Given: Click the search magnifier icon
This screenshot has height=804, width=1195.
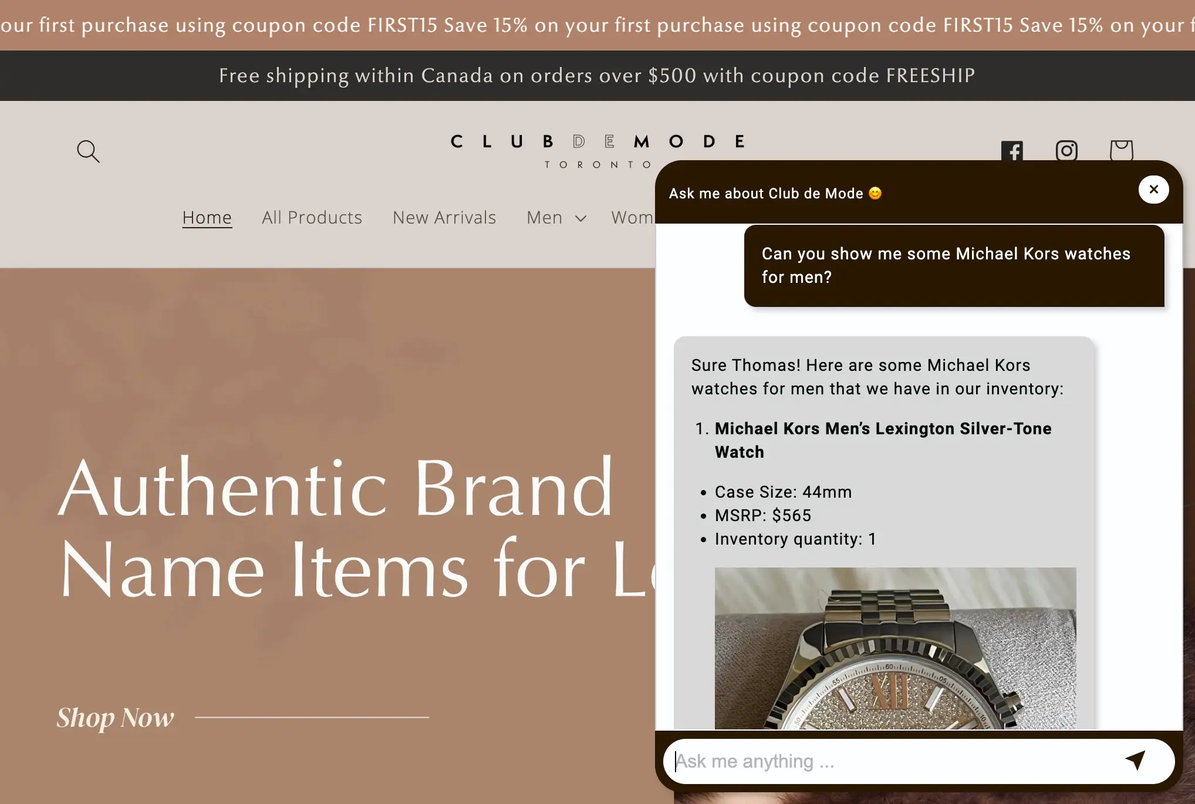Looking at the screenshot, I should click(89, 151).
